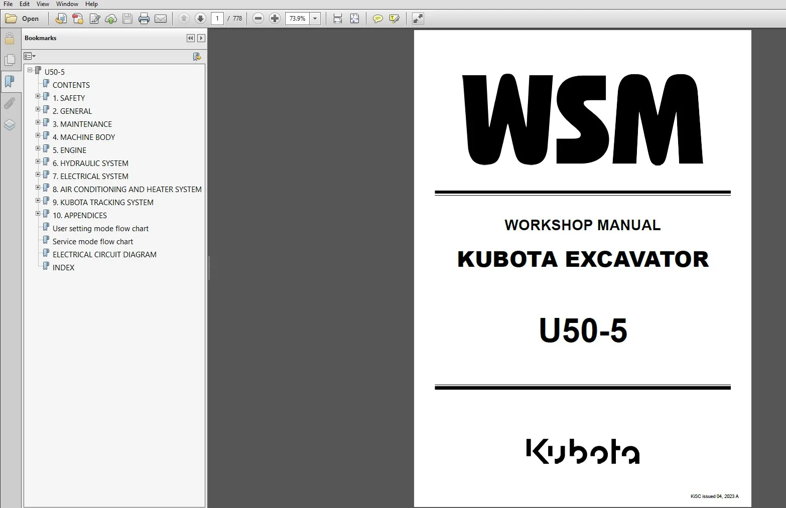
Task: Click the security lock icon in sidebar
Action: tap(10, 38)
